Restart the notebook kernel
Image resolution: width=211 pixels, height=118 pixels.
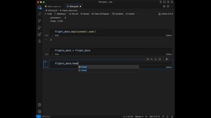[x=85, y=14]
